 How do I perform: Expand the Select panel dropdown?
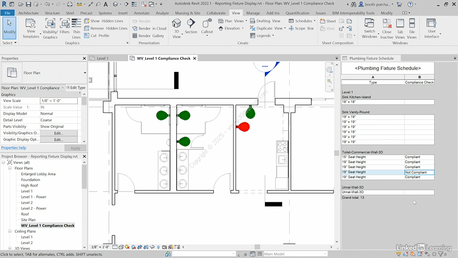[9, 43]
